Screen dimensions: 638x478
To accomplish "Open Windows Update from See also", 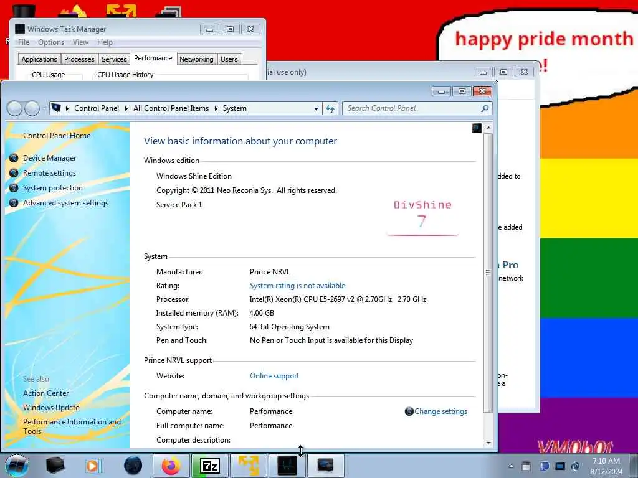I will click(51, 408).
